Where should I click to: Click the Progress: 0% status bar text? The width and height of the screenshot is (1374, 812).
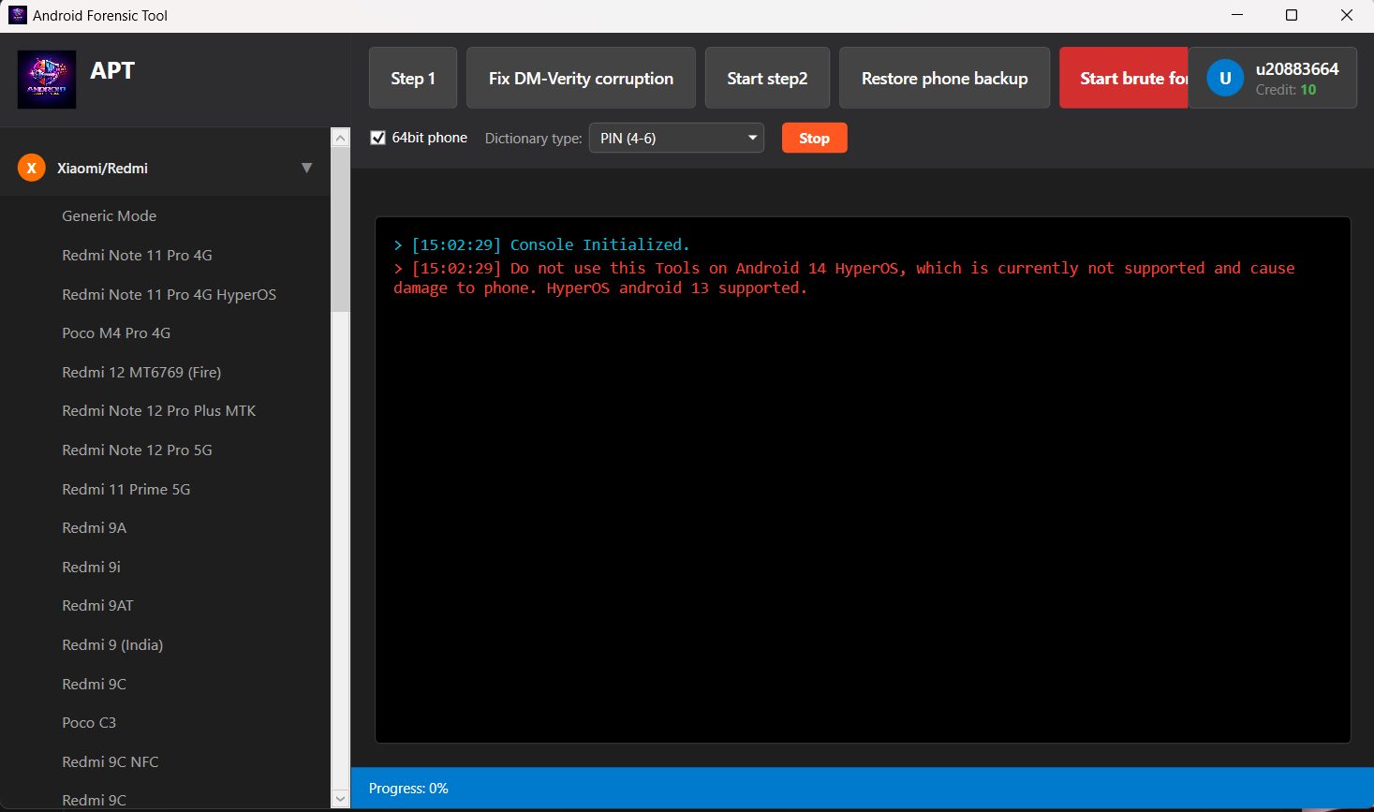pos(408,789)
